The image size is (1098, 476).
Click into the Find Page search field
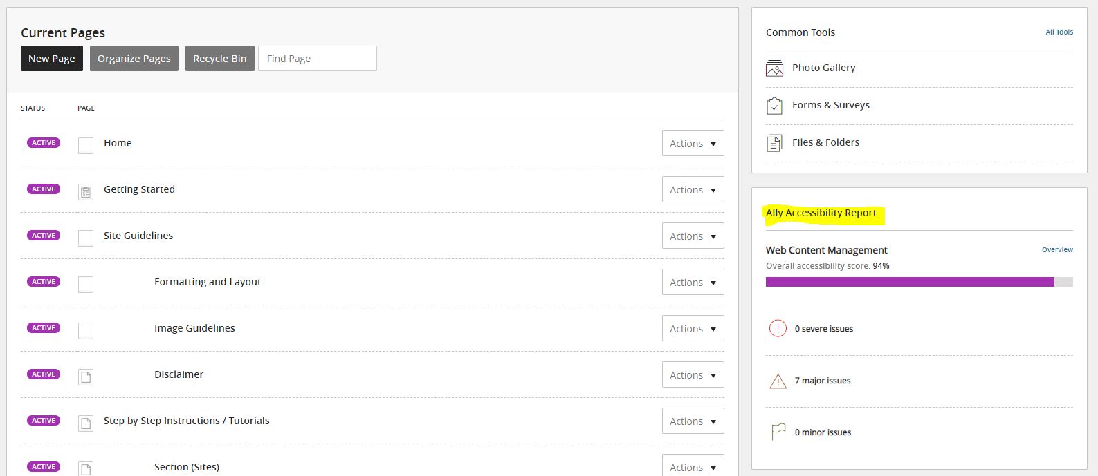click(x=318, y=59)
